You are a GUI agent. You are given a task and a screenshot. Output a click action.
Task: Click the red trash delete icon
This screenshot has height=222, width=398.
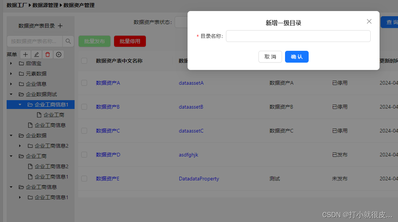[48, 54]
